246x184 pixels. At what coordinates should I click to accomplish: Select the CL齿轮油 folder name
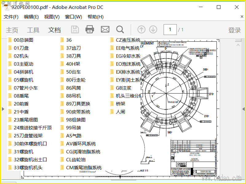pos(76,160)
